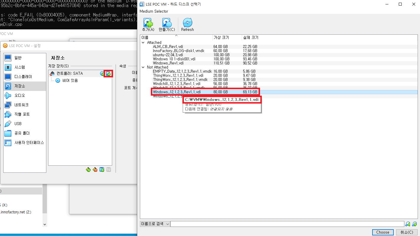Click the Choose button

[383, 232]
